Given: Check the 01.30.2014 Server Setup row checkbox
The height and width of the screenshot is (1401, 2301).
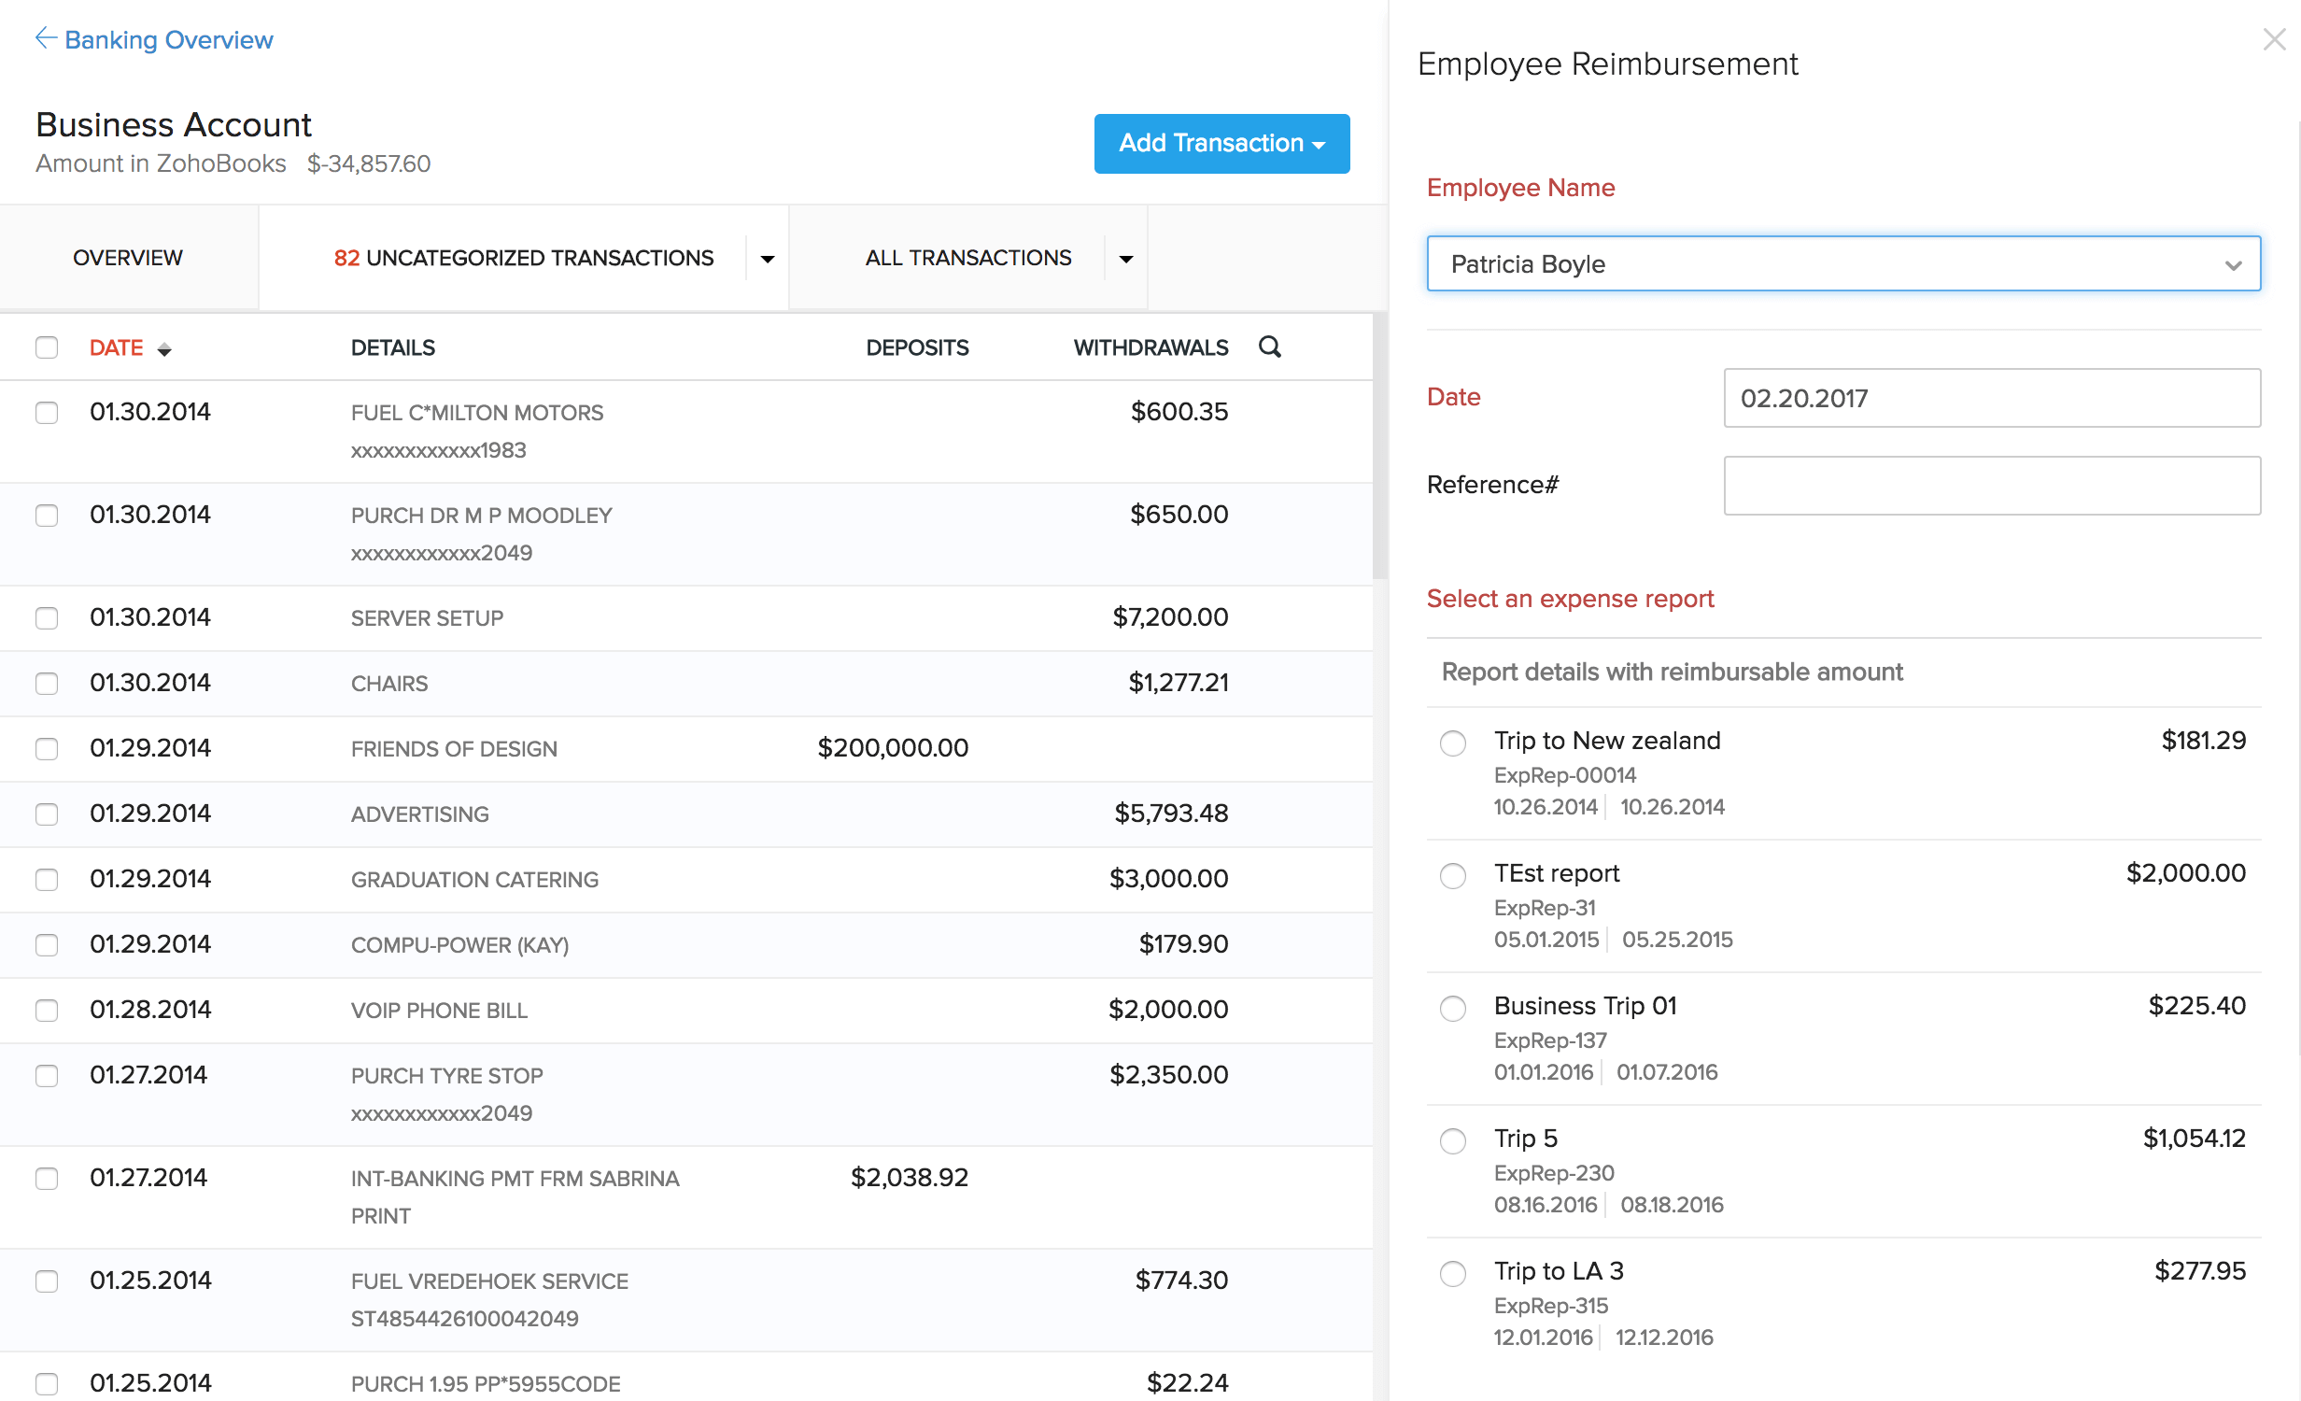Looking at the screenshot, I should click(x=48, y=615).
